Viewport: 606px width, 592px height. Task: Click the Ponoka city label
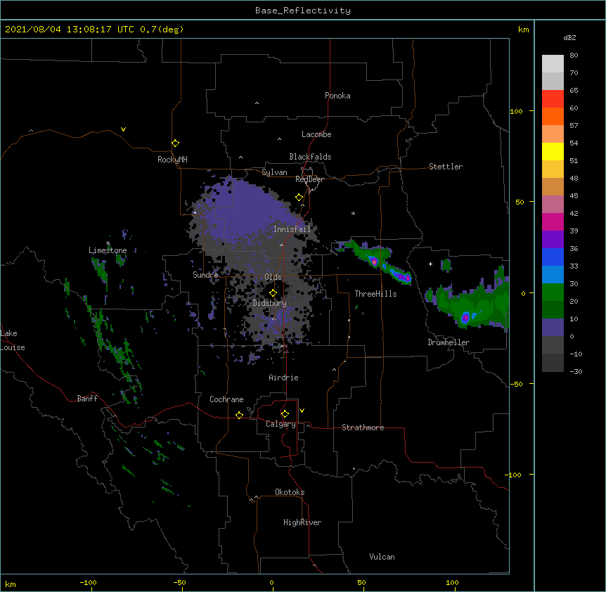tap(337, 96)
